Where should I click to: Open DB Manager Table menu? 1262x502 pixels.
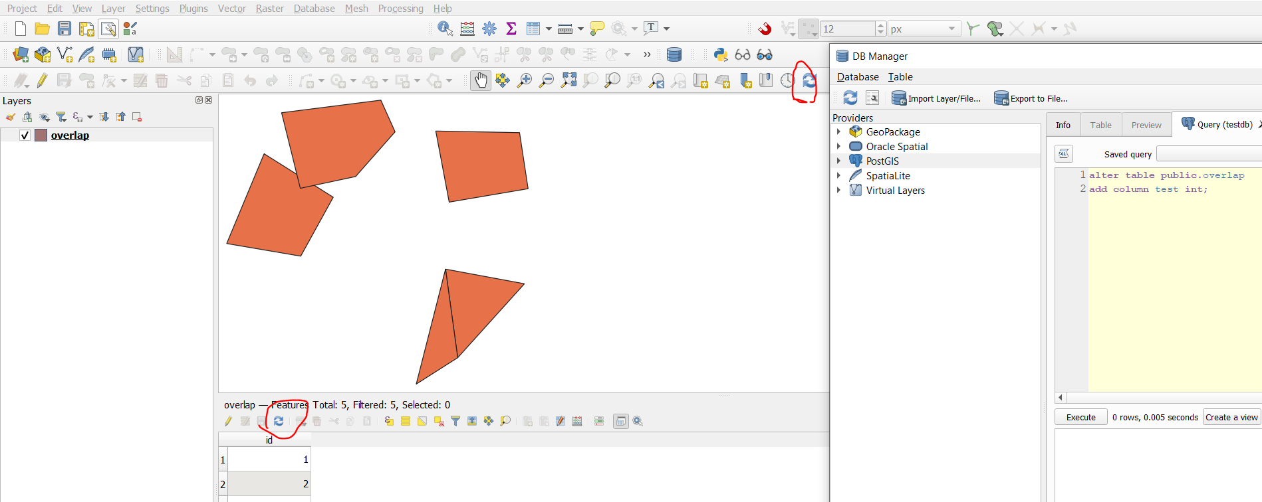click(x=900, y=77)
